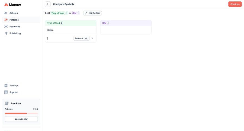Open the Articles menu item

click(14, 13)
